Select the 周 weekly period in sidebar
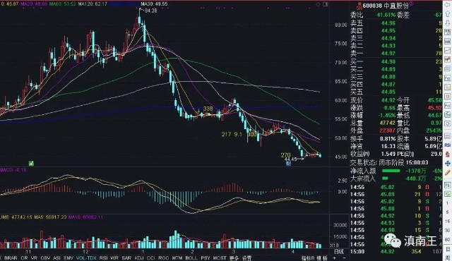Viewport: 452px width, 261px height. coord(447,257)
